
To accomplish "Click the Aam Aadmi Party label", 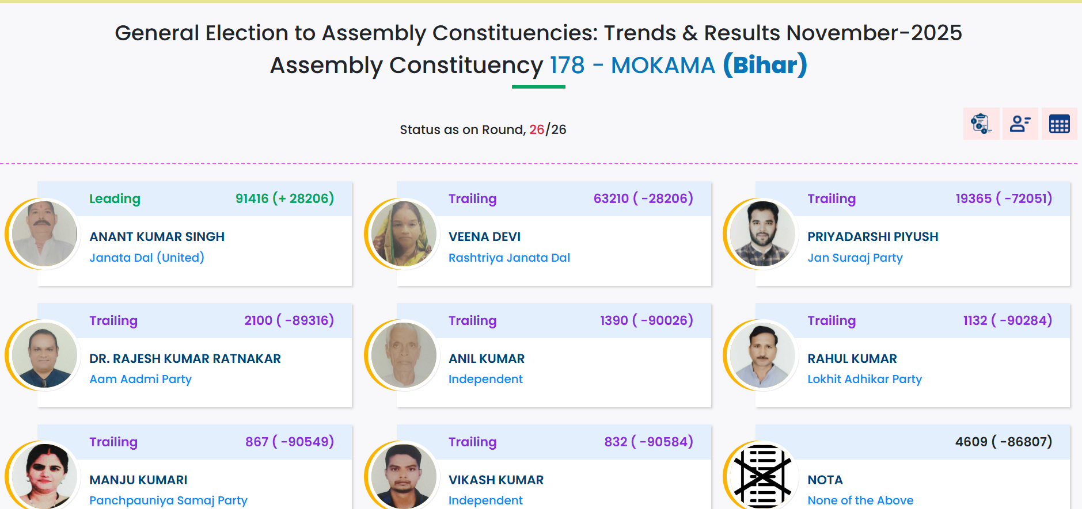I will (x=141, y=379).
